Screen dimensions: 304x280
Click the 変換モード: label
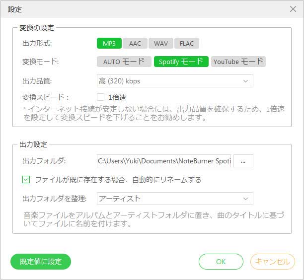tap(41, 62)
